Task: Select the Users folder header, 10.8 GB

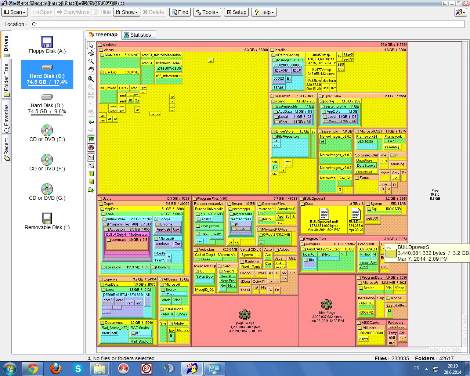Action: [144, 198]
